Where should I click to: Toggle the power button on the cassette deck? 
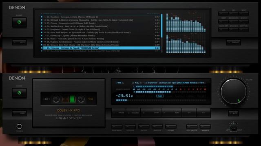[19, 93]
